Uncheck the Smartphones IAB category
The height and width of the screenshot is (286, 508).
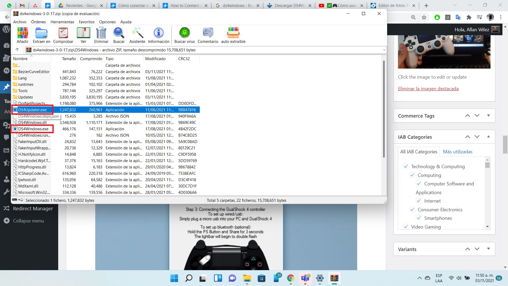point(419,218)
